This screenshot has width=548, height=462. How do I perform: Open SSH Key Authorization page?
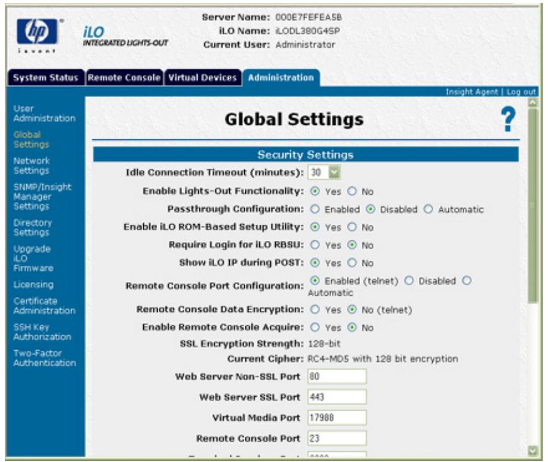pyautogui.click(x=42, y=332)
